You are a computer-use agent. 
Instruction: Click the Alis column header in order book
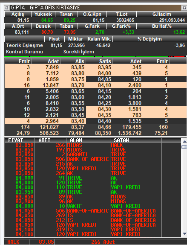pos(73,61)
